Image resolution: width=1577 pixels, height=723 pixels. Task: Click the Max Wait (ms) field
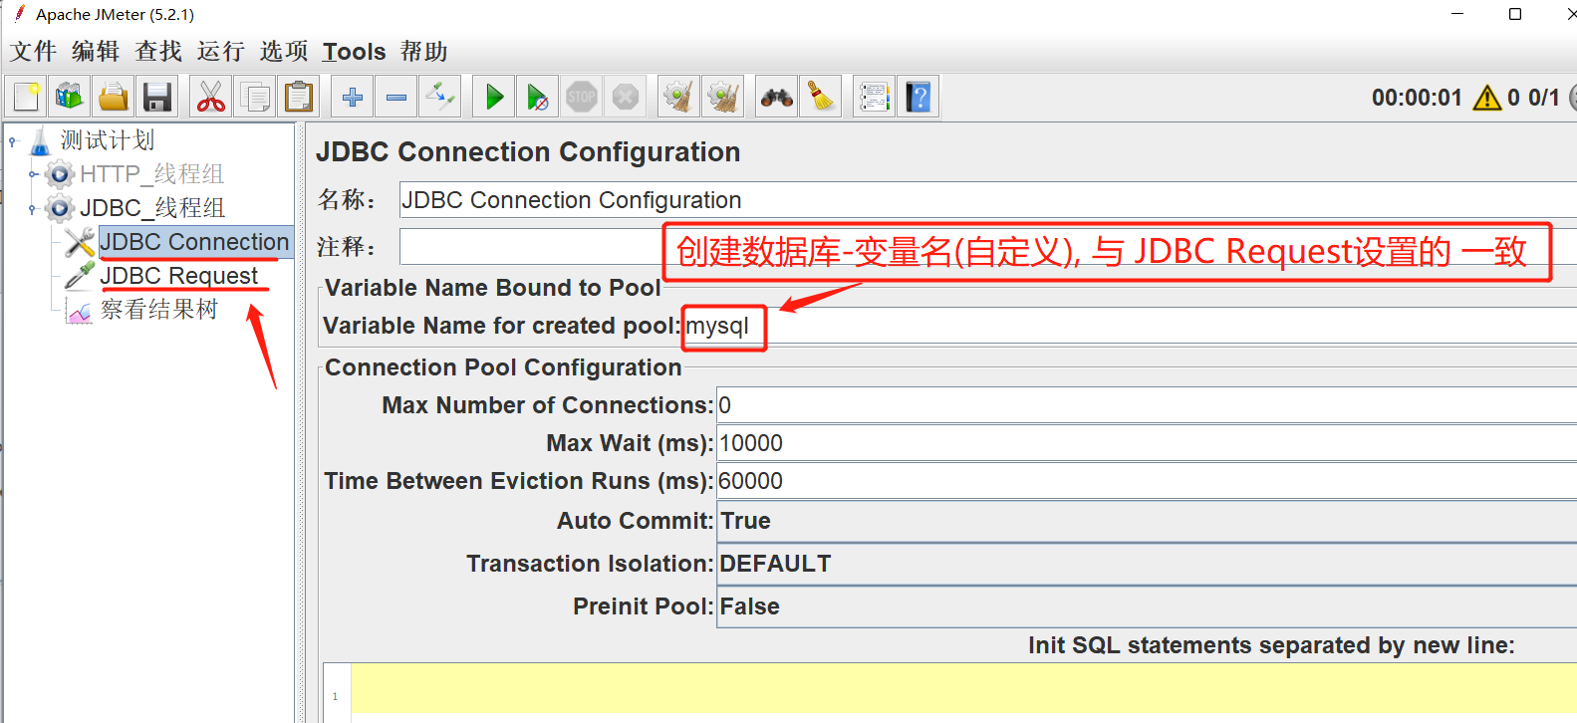1146,443
